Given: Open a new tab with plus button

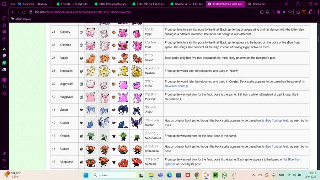Looking at the screenshot, I should [286, 4].
